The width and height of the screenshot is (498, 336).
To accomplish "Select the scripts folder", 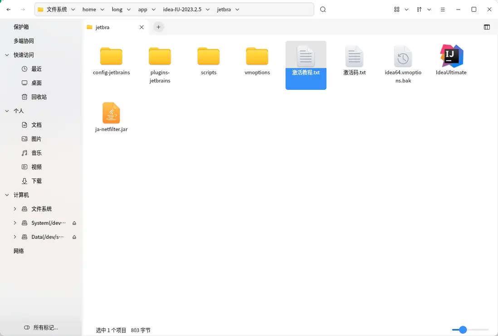I will point(208,61).
